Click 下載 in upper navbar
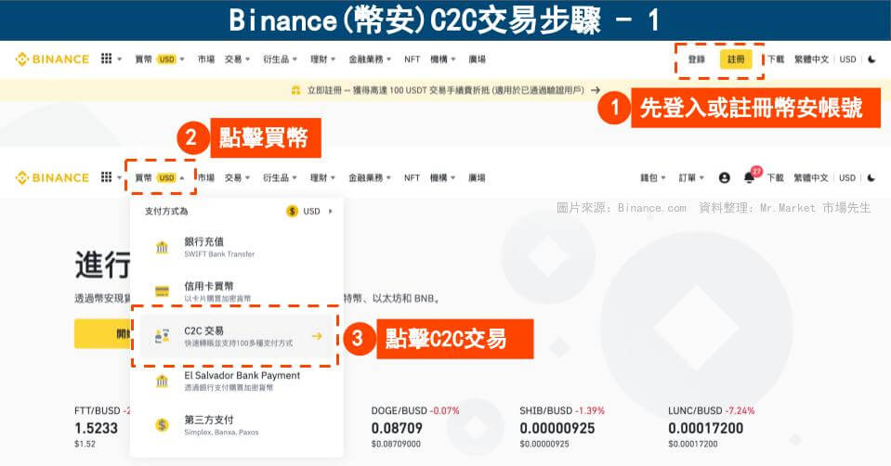 (776, 59)
